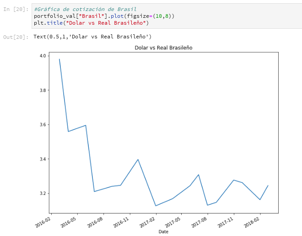Click the Text(0.5,1,...) output line
The height and width of the screenshot is (236, 302).
[x=92, y=37]
